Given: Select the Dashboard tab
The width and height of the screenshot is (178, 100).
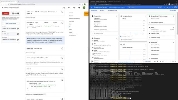Looking at the screenshot, I should coord(94,11).
